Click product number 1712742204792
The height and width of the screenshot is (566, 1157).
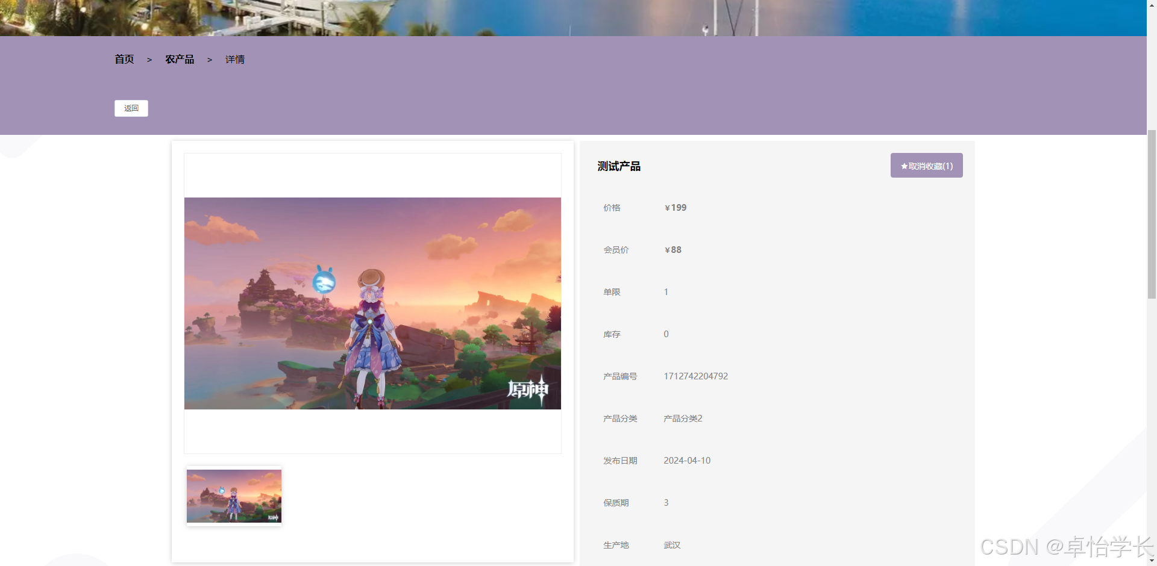click(x=696, y=376)
